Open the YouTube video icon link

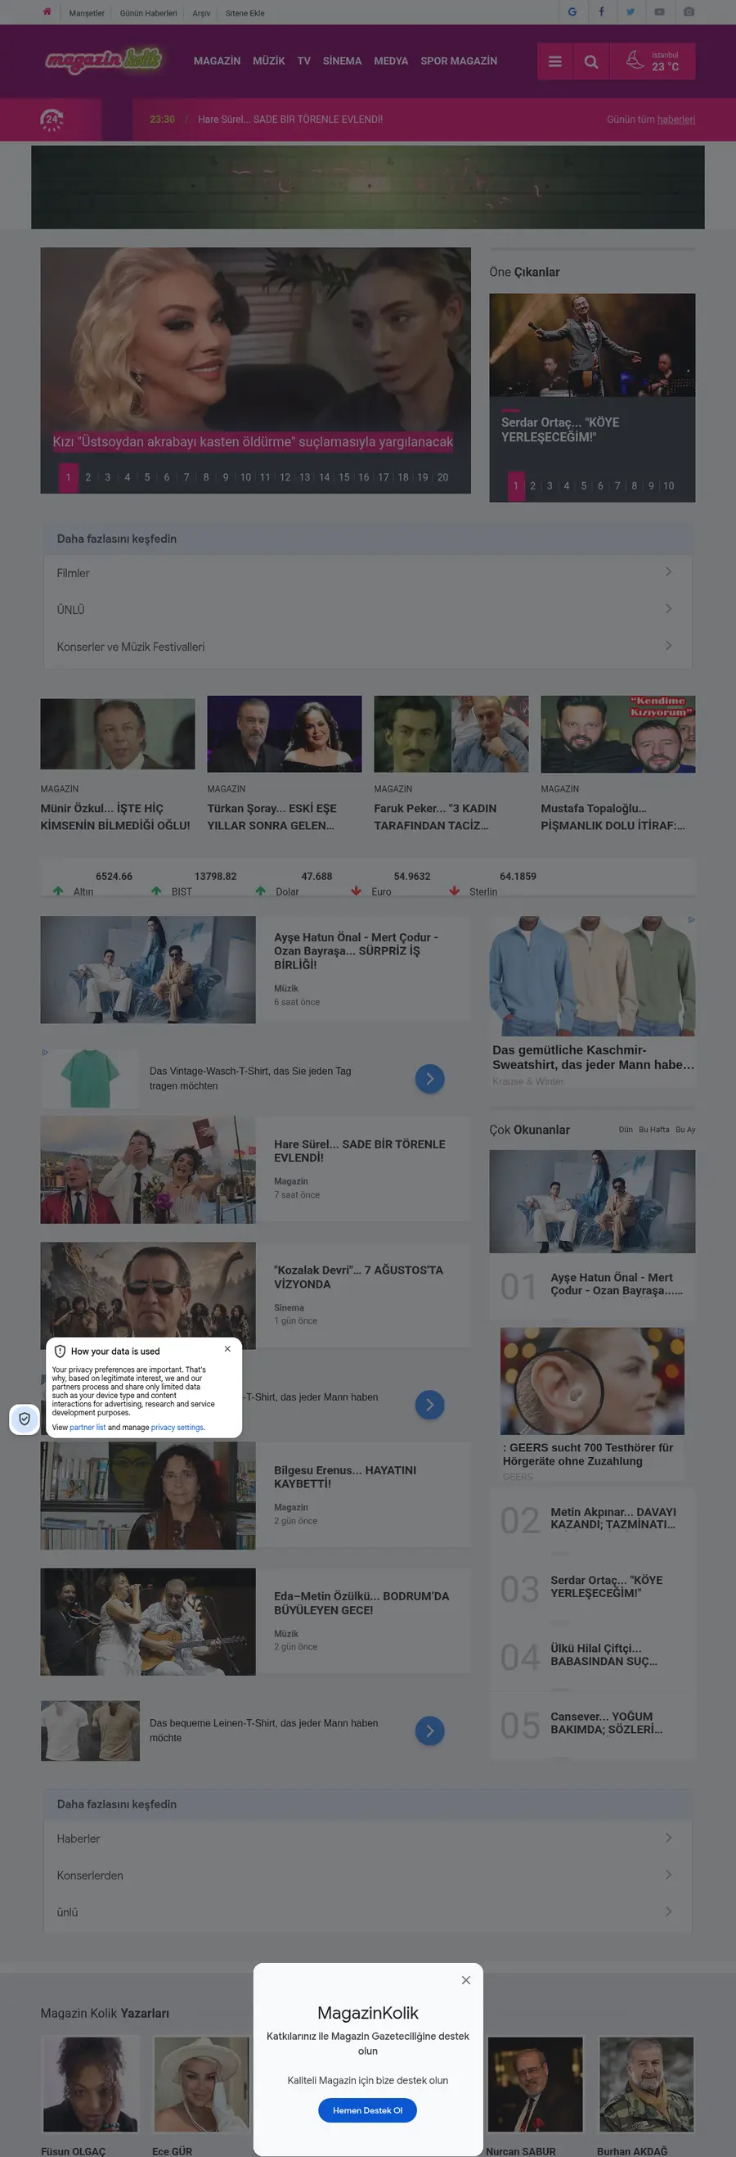pyautogui.click(x=659, y=11)
